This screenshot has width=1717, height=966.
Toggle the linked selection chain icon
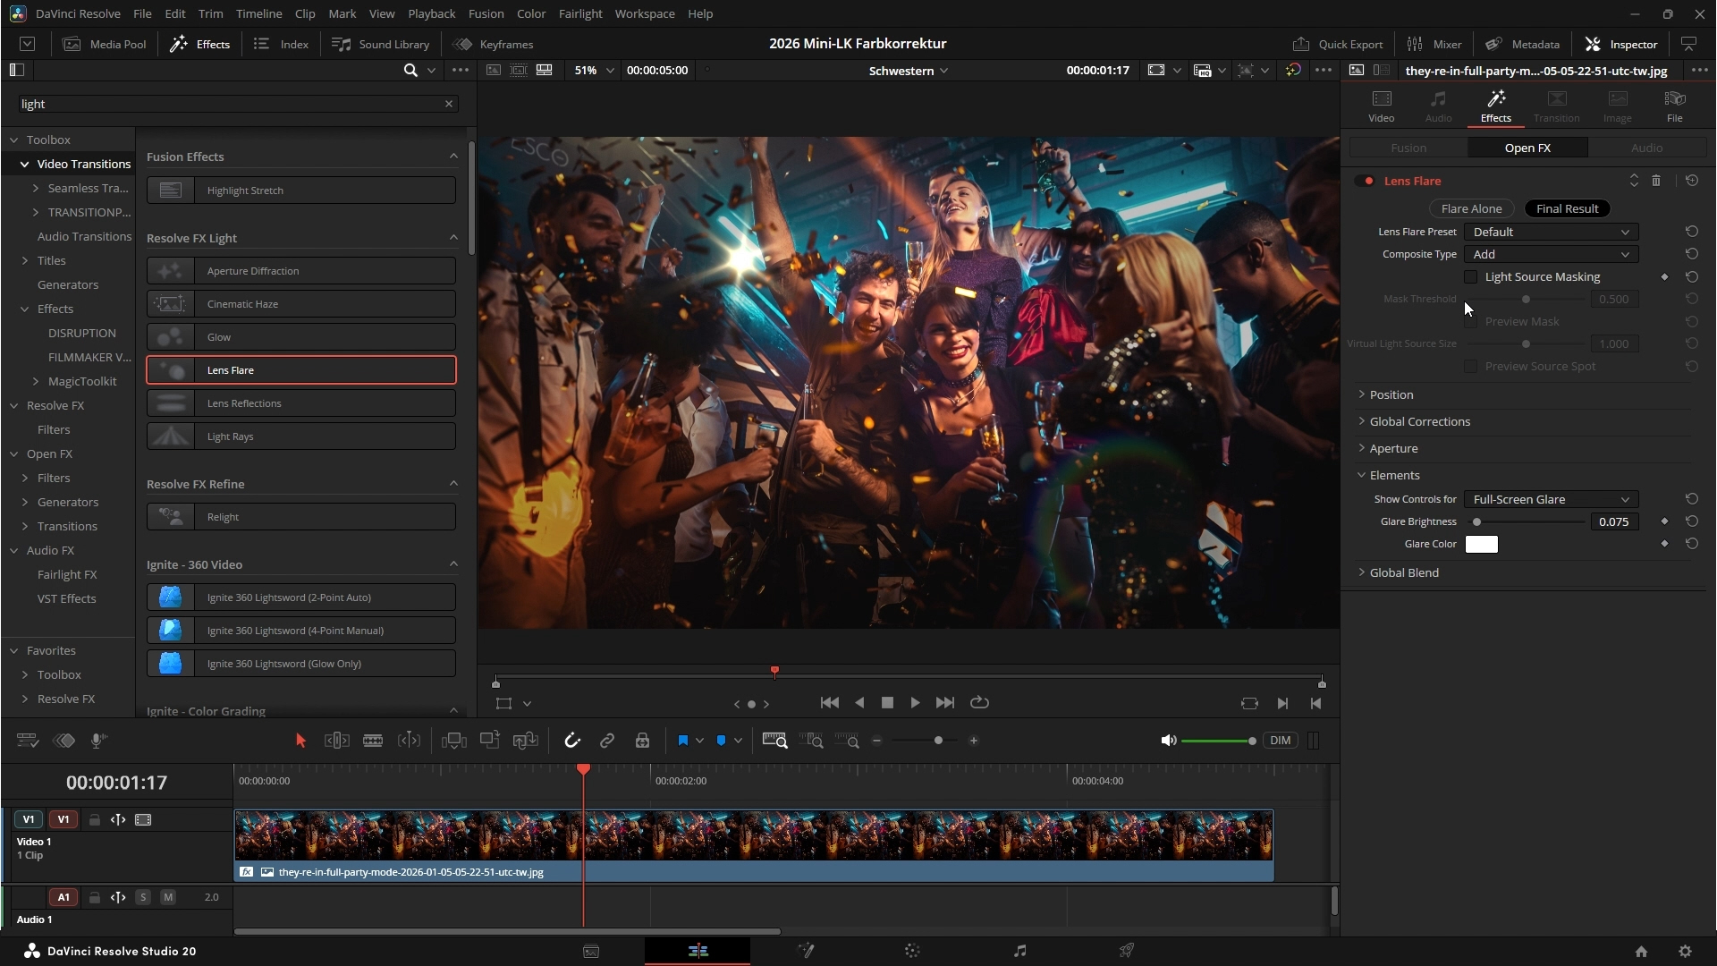607,741
